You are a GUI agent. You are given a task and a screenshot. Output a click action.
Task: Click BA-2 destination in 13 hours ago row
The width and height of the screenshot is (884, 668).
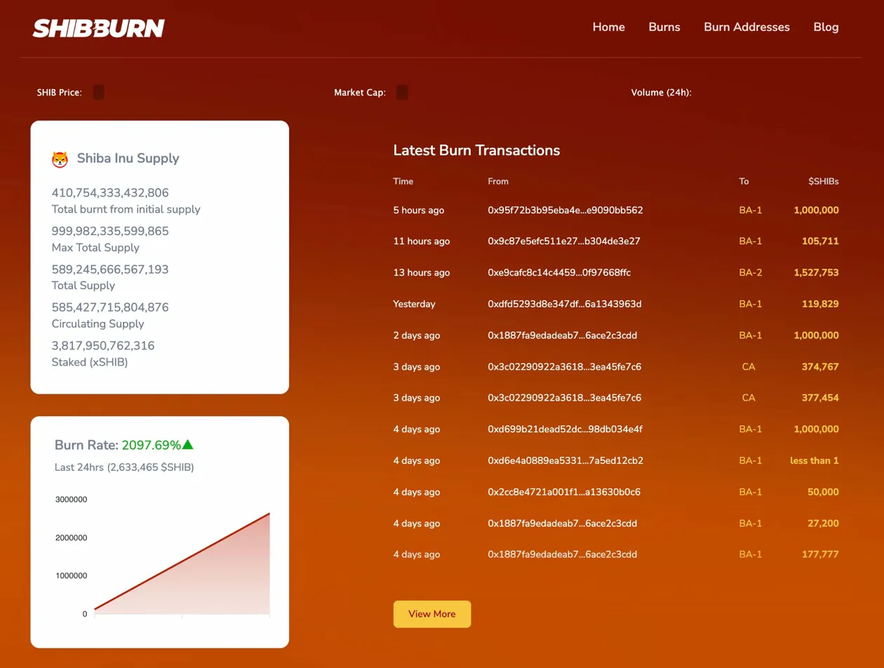(x=750, y=272)
